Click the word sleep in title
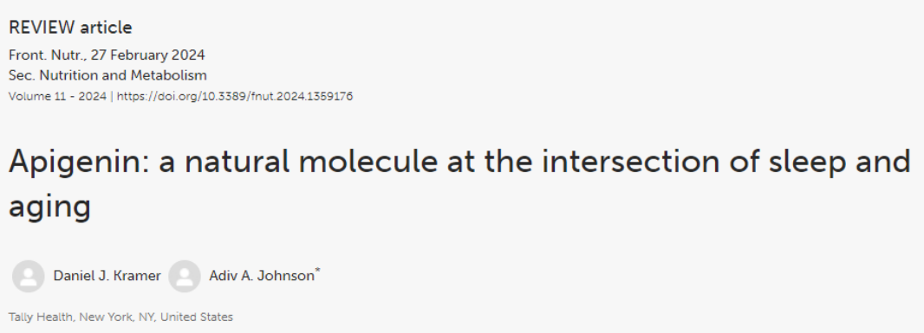The height and width of the screenshot is (333, 924). (804, 163)
